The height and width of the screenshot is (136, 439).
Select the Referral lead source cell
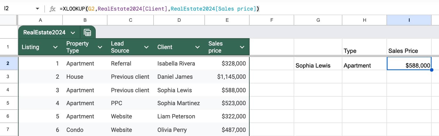[131, 63]
